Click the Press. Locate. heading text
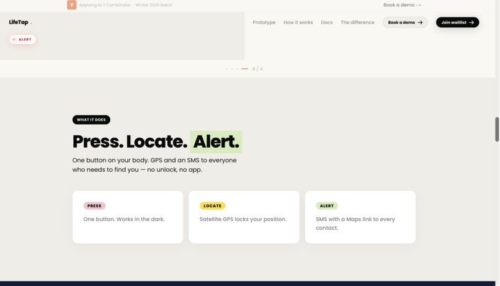 pyautogui.click(x=130, y=141)
